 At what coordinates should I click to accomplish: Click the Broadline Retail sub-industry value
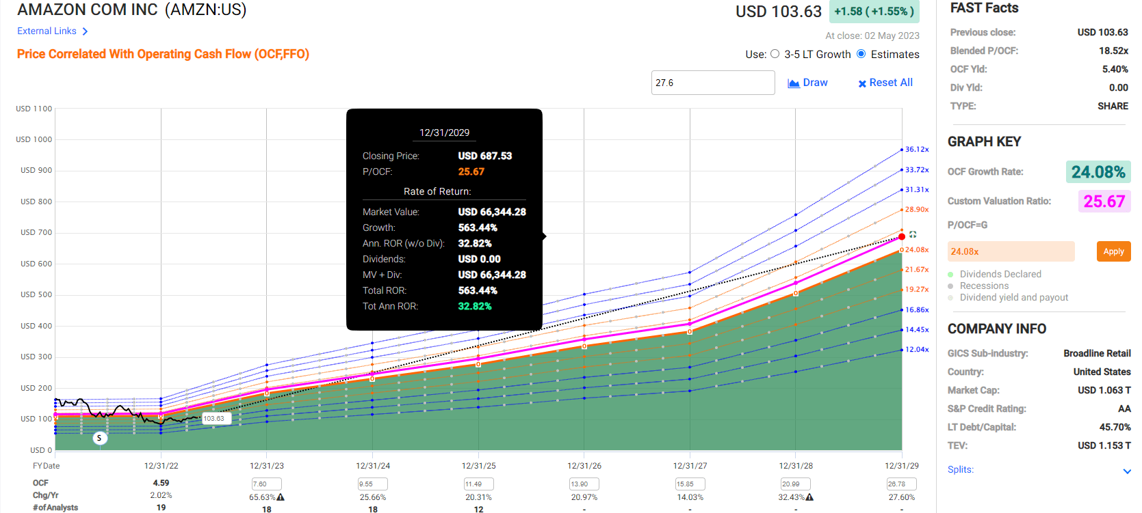pyautogui.click(x=1097, y=353)
